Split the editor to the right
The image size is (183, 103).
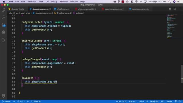coord(175,9)
